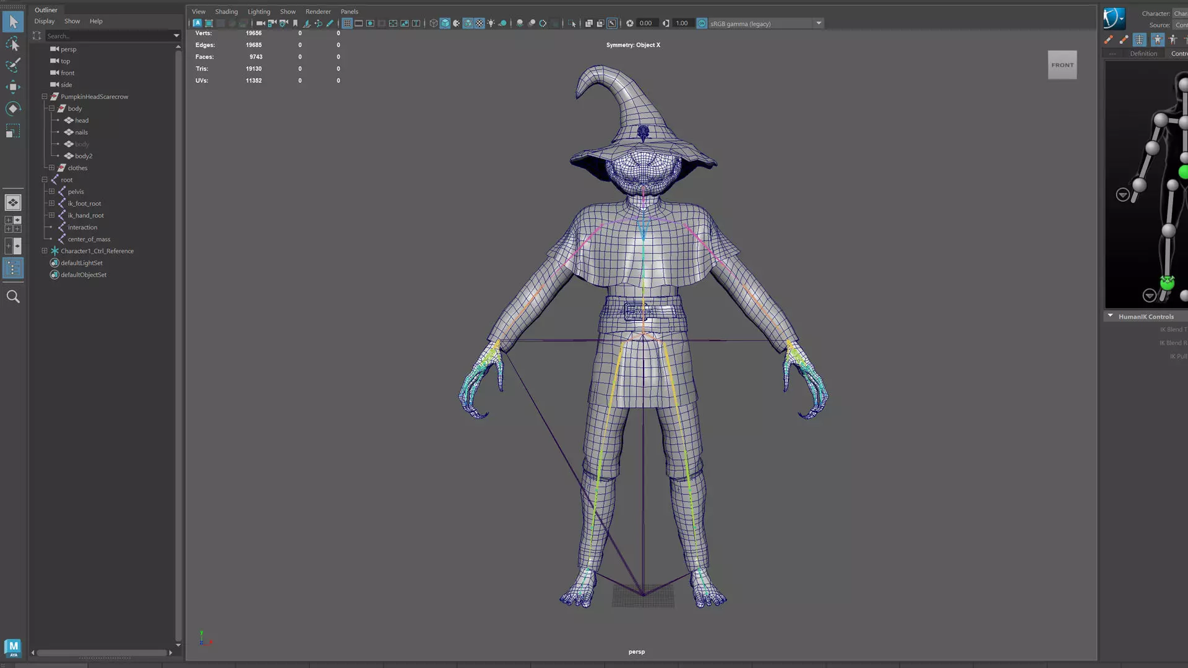Toggle the Film Gate display

click(x=358, y=24)
